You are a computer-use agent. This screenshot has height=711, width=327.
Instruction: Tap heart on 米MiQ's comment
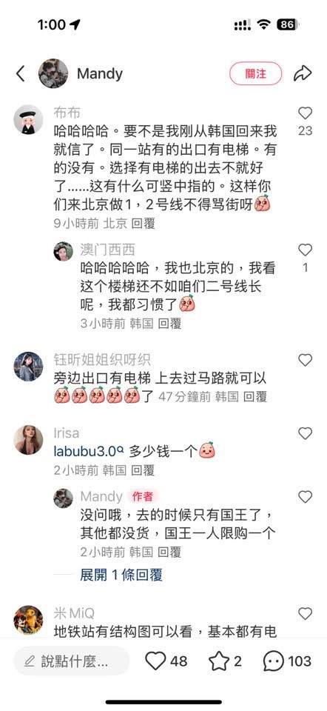click(306, 614)
